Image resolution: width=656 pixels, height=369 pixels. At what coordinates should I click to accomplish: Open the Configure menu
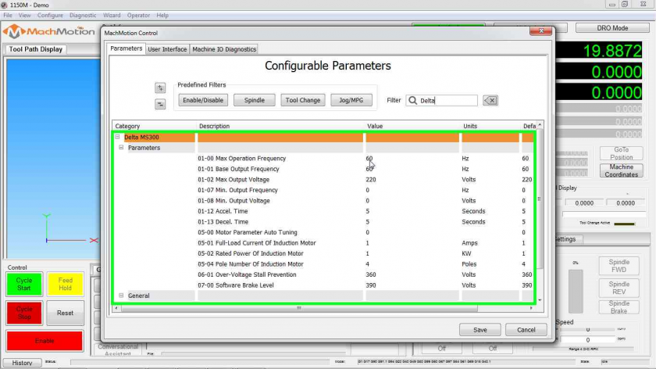coord(50,15)
